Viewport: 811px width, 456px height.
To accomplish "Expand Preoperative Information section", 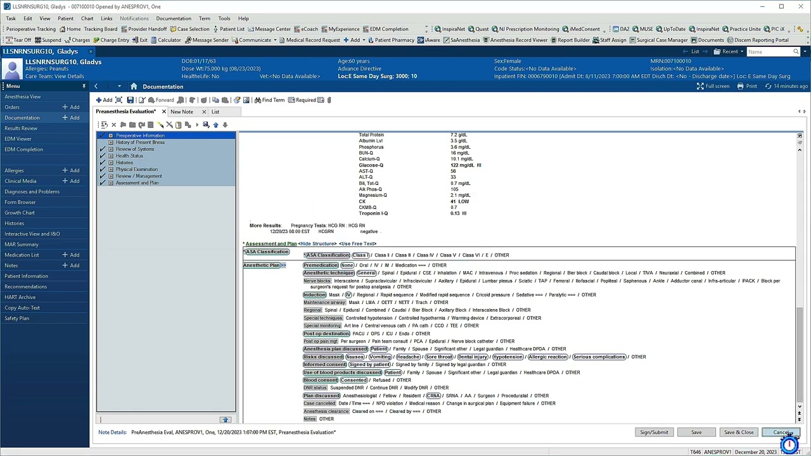I will tap(111, 136).
